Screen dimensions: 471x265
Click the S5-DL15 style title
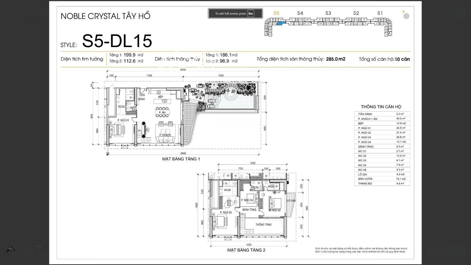tap(117, 41)
